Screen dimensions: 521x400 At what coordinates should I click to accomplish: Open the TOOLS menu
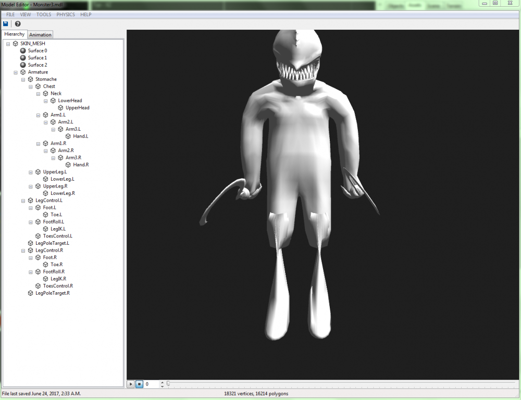43,14
